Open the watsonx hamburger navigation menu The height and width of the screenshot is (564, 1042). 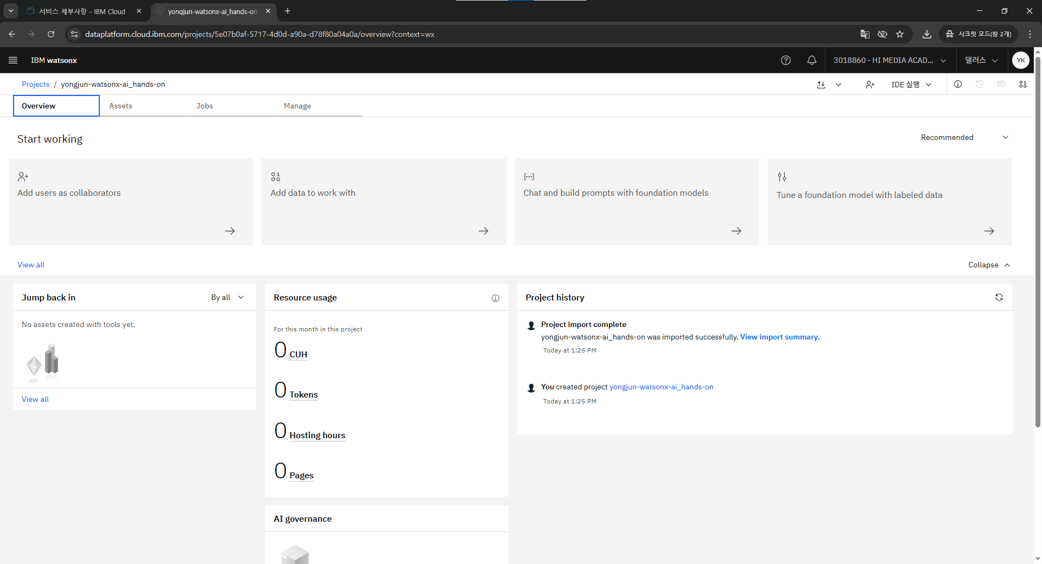13,60
